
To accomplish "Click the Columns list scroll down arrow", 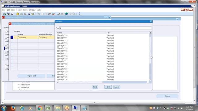I will [x=150, y=80].
